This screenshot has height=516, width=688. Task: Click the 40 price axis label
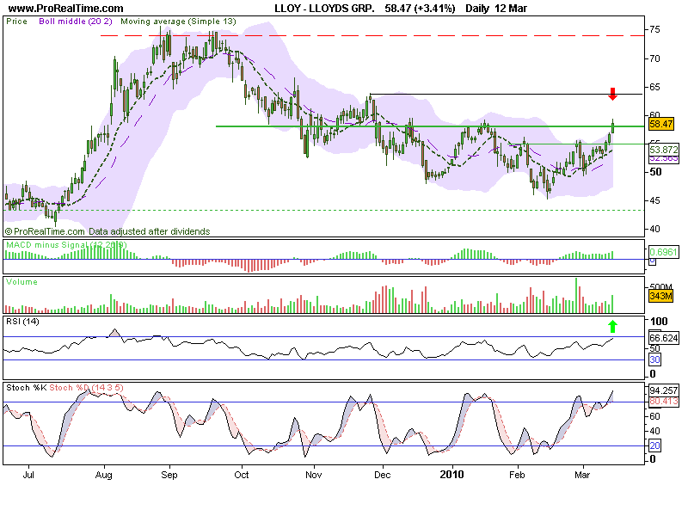(x=654, y=229)
